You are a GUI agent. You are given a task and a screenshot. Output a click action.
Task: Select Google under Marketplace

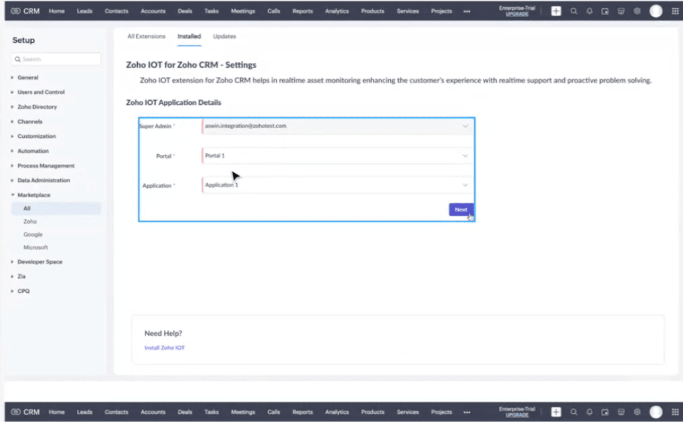pos(33,235)
